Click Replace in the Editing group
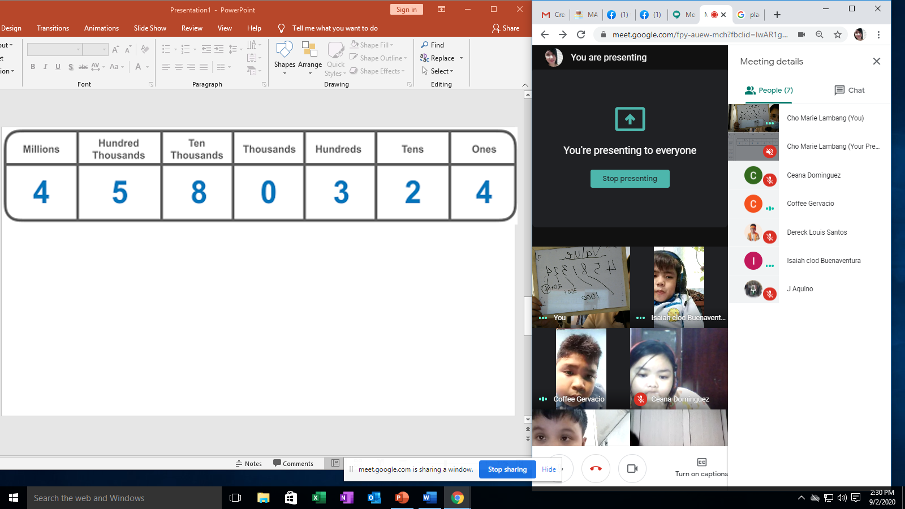 pyautogui.click(x=438, y=58)
